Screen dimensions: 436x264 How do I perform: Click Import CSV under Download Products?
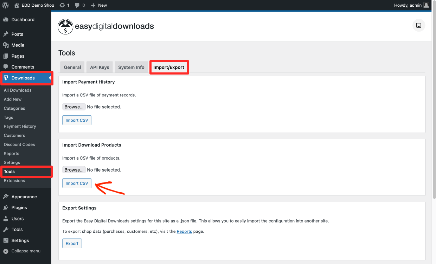pos(77,183)
